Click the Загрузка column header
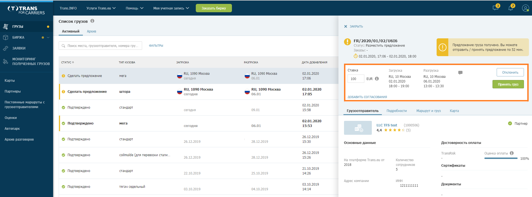This screenshot has width=532, height=197. pyautogui.click(x=182, y=62)
